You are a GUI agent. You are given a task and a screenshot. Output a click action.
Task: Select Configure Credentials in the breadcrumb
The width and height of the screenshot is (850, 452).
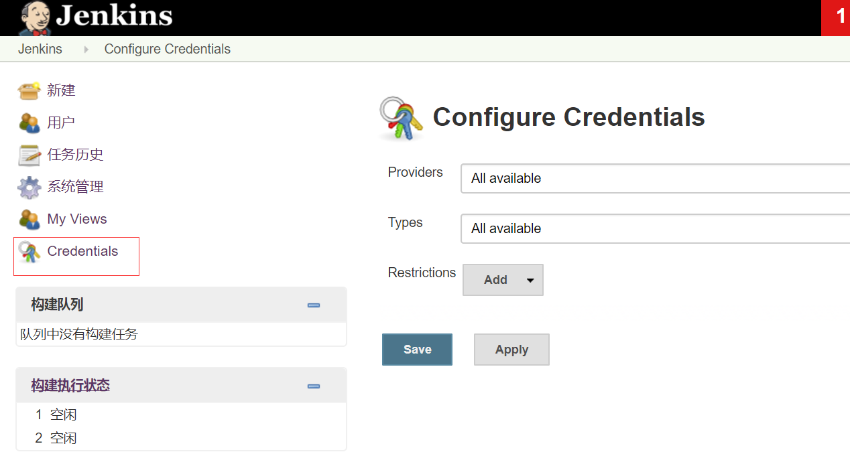[166, 48]
